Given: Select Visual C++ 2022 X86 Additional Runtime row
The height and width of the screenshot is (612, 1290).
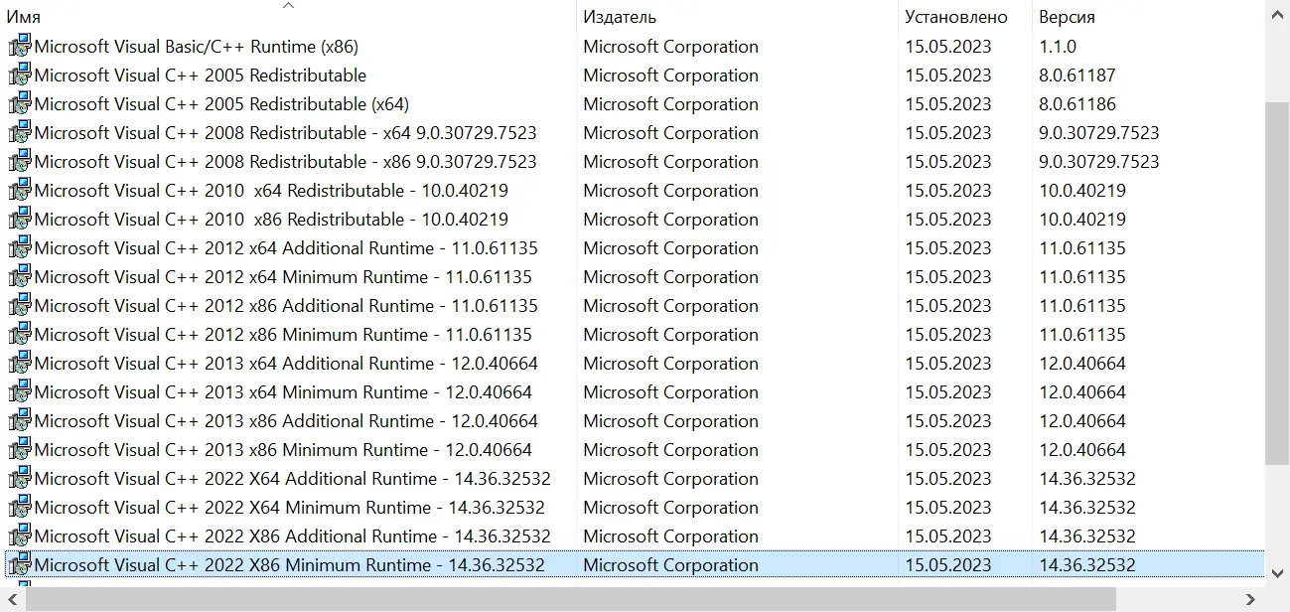Looking at the screenshot, I should click(292, 536).
